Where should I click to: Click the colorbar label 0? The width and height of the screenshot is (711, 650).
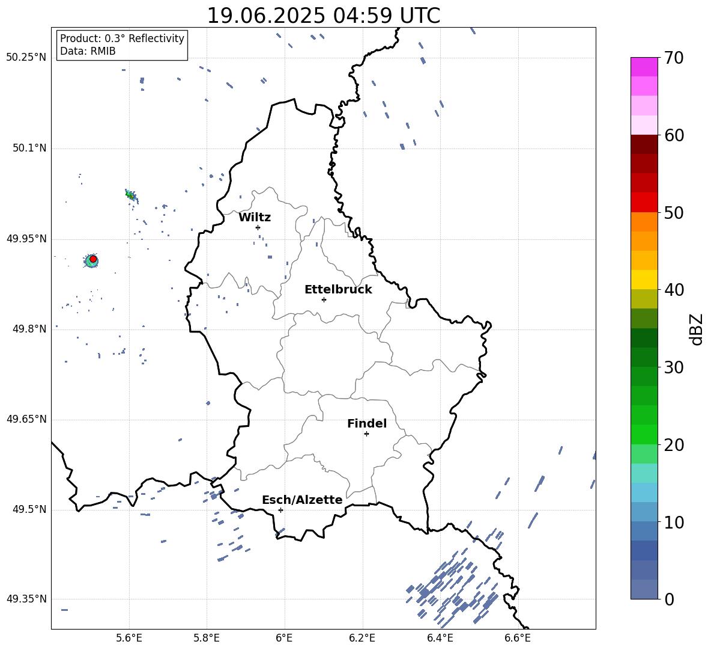[x=669, y=599]
